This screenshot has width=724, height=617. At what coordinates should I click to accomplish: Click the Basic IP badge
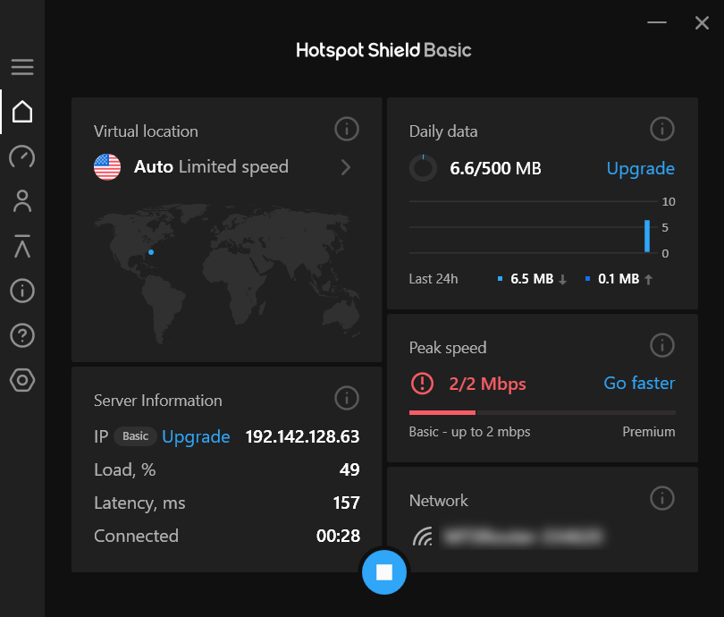135,436
